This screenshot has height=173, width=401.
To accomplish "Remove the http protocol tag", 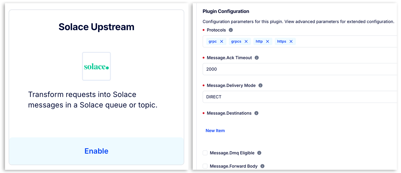I will (x=268, y=41).
